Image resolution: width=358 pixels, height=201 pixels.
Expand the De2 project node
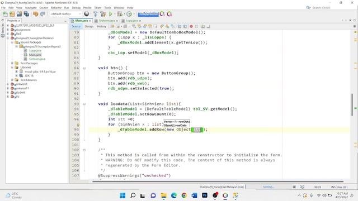click(x=8, y=33)
